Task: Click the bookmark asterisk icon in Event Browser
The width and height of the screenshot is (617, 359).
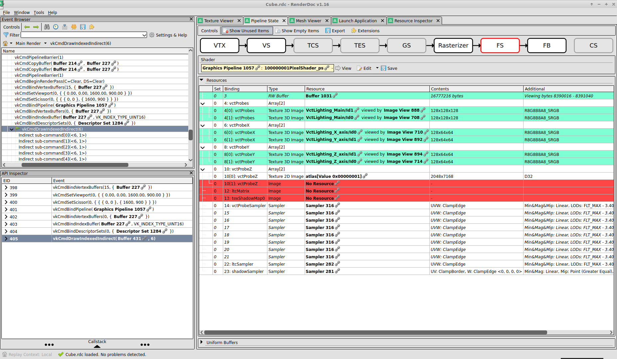Action: (x=74, y=27)
